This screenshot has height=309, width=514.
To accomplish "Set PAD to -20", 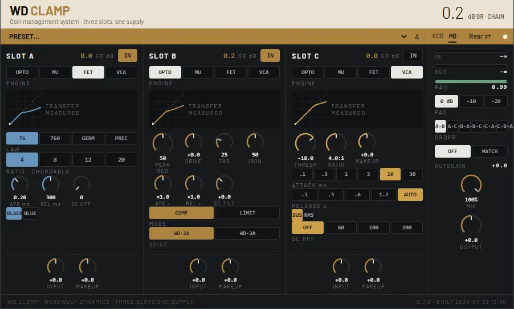I will 496,101.
